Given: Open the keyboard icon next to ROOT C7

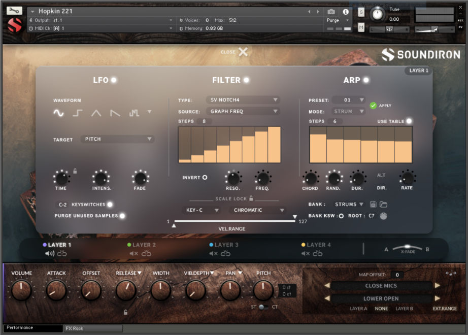Looking at the screenshot, I should point(384,216).
